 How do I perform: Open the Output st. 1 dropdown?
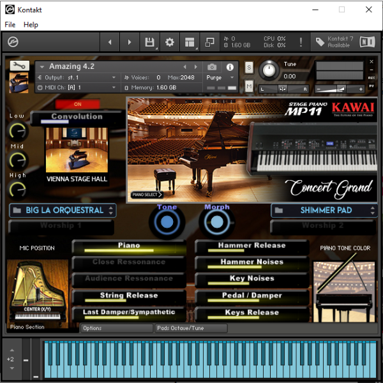pos(77,78)
